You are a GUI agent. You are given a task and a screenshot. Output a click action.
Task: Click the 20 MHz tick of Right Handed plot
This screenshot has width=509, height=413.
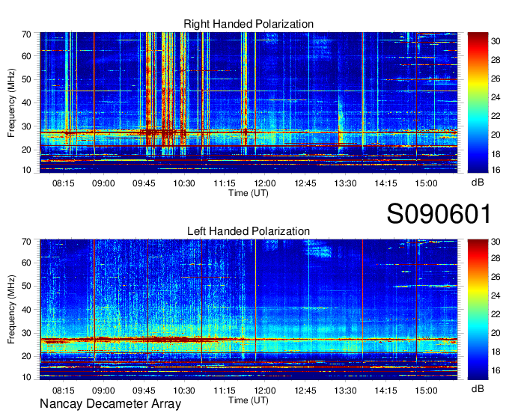click(27, 150)
